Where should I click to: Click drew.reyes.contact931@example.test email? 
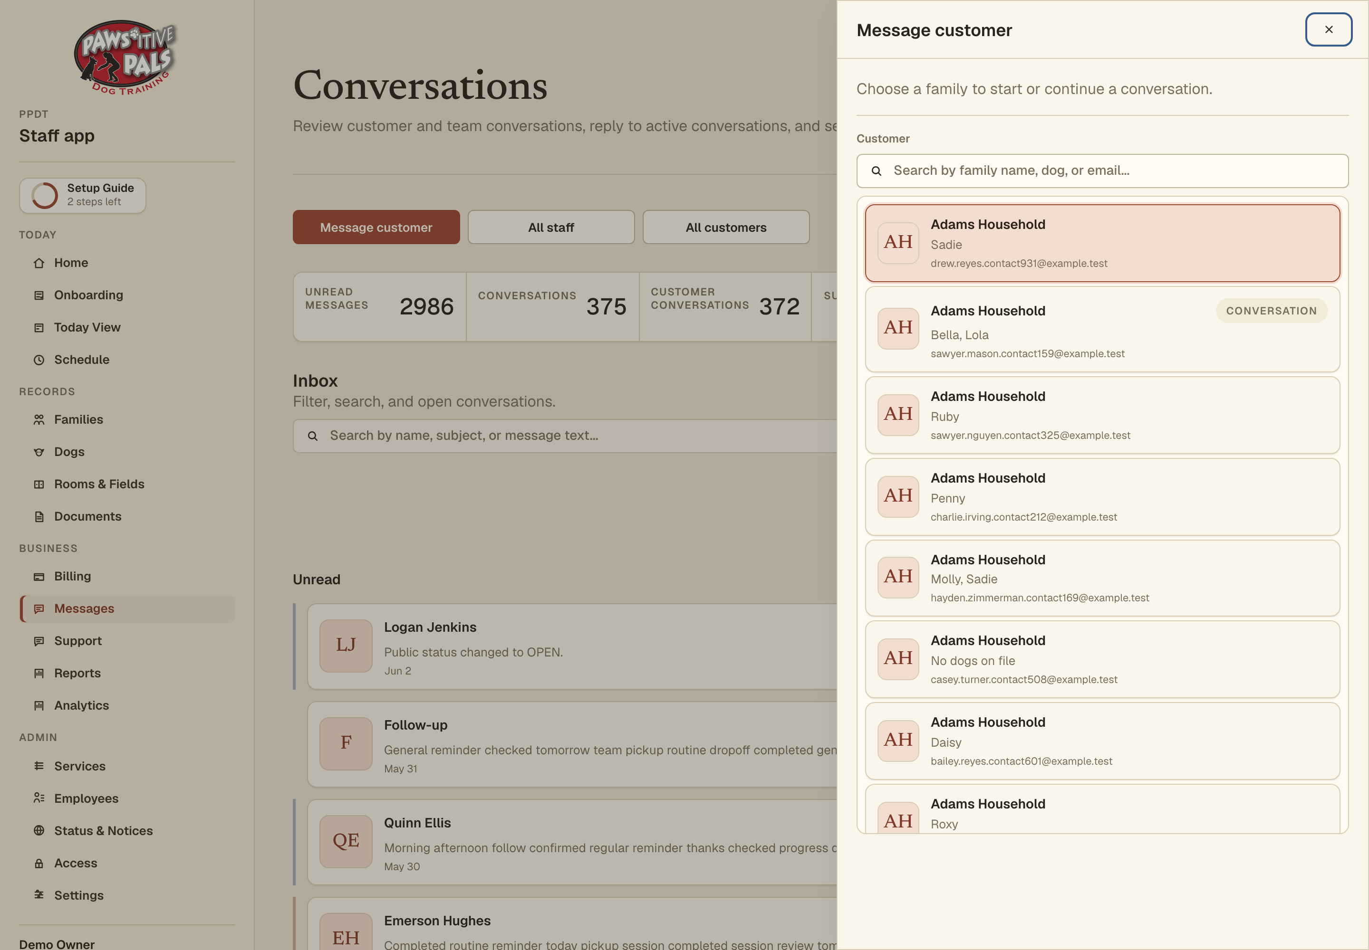tap(1019, 264)
